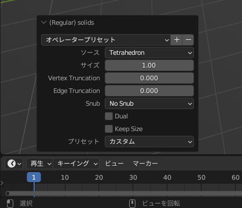This screenshot has height=208, width=242.
Task: Open the マーカー menu in timeline
Action: [x=145, y=164]
